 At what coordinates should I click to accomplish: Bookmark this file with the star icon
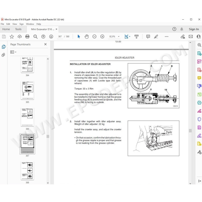(12, 37)
